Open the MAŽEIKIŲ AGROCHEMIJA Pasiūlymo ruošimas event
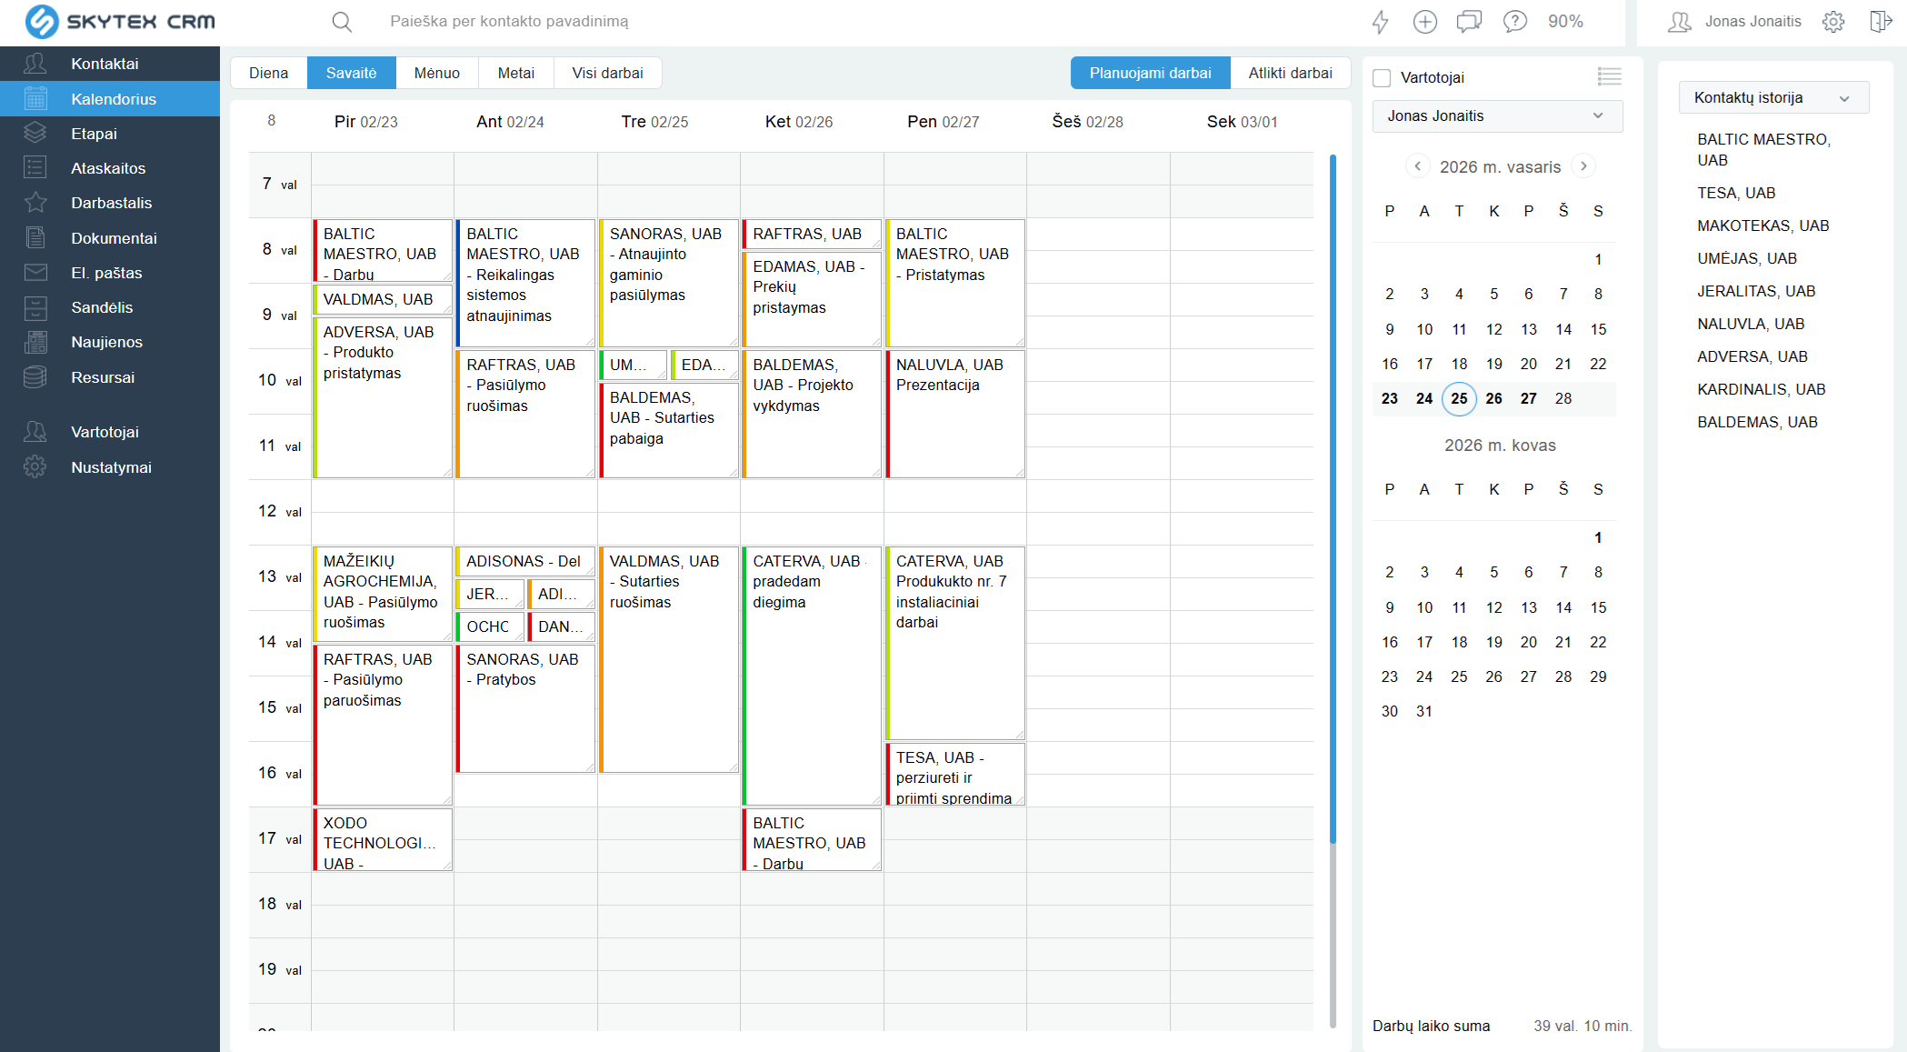Screen dimensions: 1907x1052 tap(383, 594)
